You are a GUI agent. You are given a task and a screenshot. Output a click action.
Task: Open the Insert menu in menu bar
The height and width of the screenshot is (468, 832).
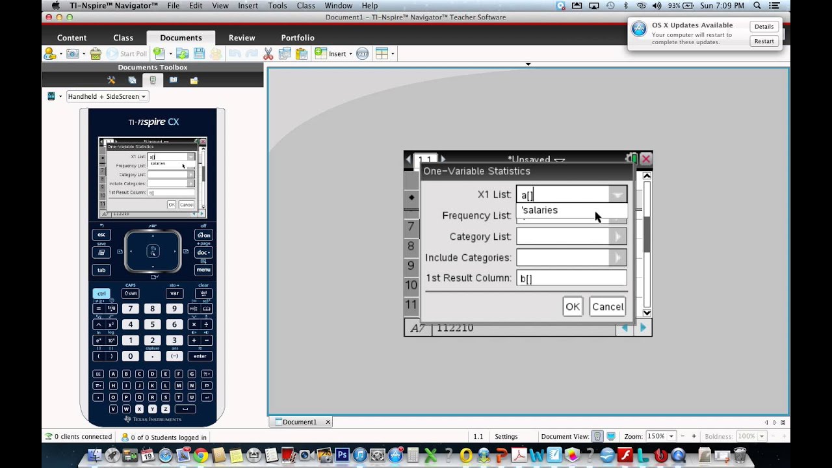[248, 5]
